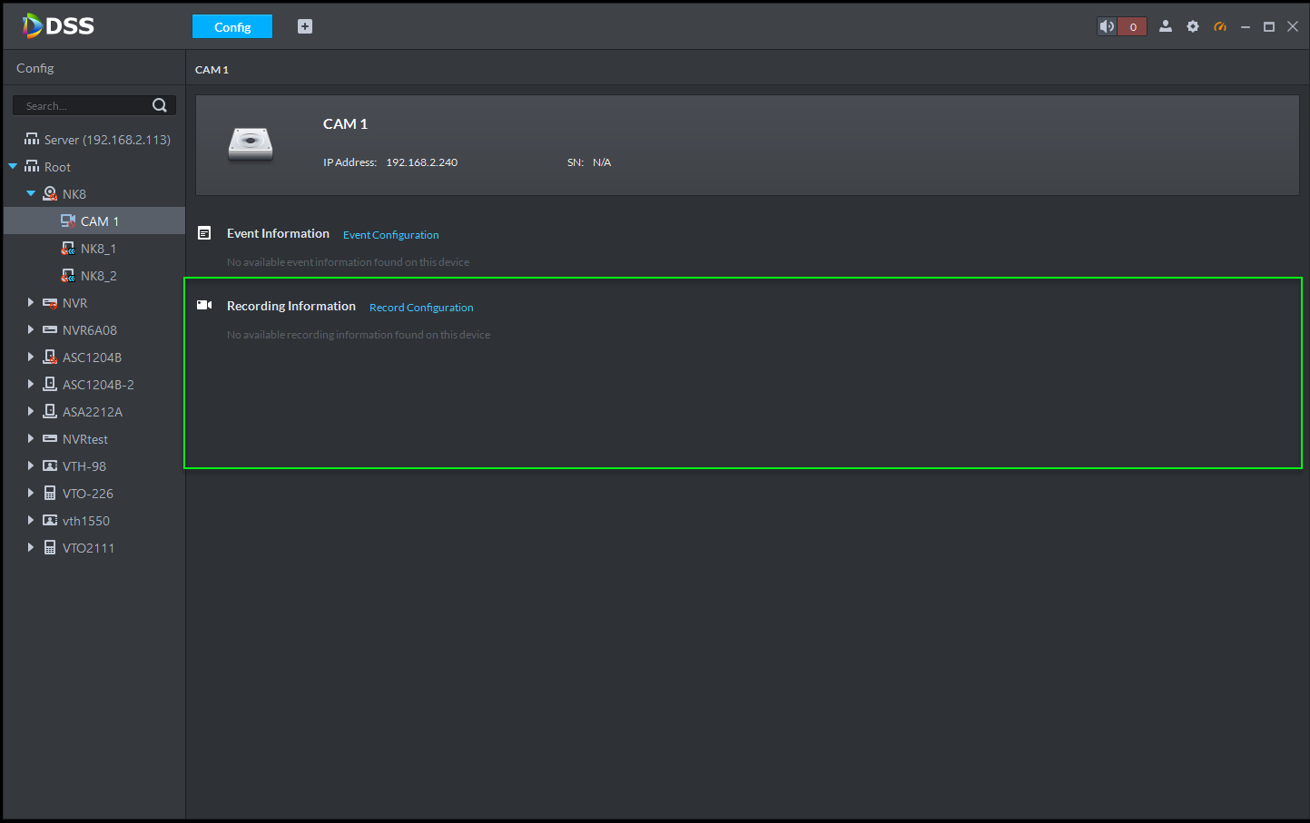Select the NVR6A08 device label
The image size is (1310, 823).
point(90,330)
